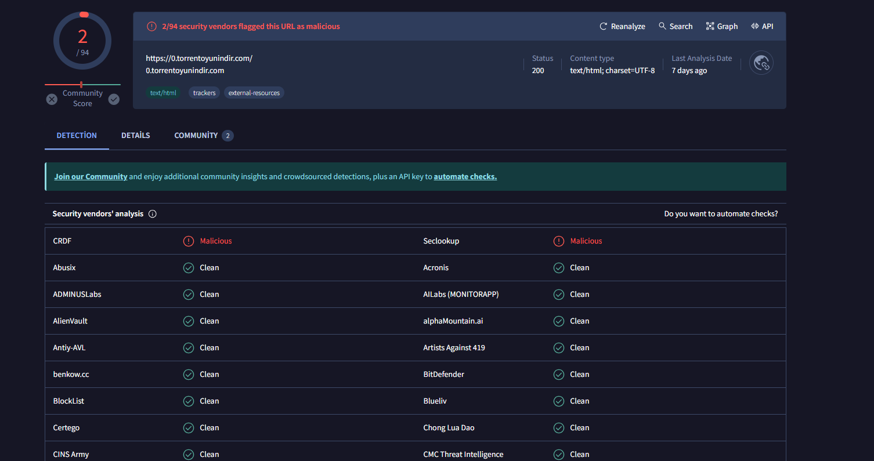874x461 pixels.
Task: Click Blueliv clean check icon
Action: 559,401
